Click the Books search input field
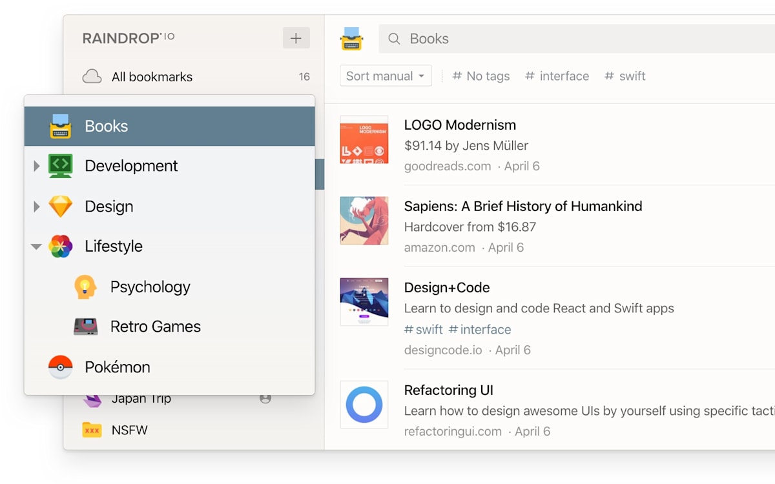Image resolution: width=775 pixels, height=484 pixels. [x=577, y=39]
